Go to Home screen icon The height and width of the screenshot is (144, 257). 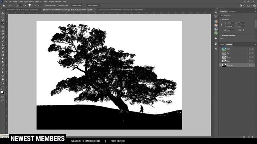pos(4,6)
